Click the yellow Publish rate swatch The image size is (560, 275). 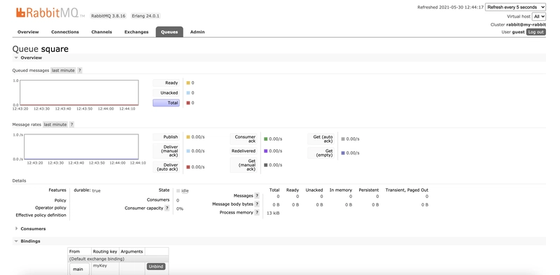(188, 137)
